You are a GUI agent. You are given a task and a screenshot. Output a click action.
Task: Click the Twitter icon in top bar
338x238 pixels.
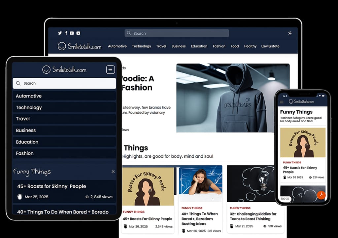[60, 33]
